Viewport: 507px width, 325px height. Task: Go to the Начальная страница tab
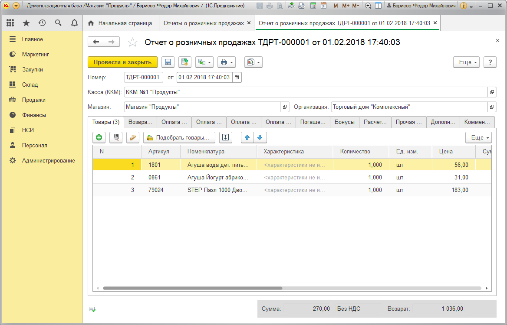click(121, 23)
